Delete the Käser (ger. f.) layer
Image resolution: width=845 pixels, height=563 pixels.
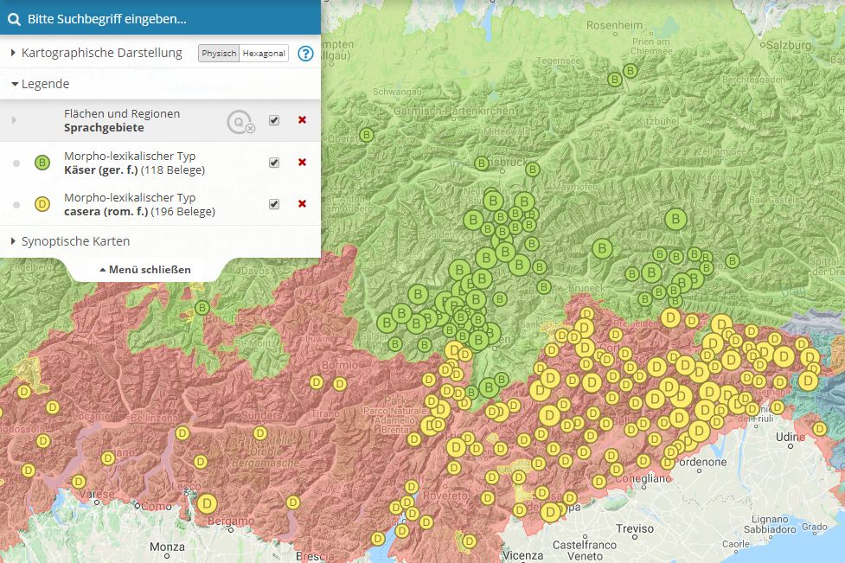(302, 163)
